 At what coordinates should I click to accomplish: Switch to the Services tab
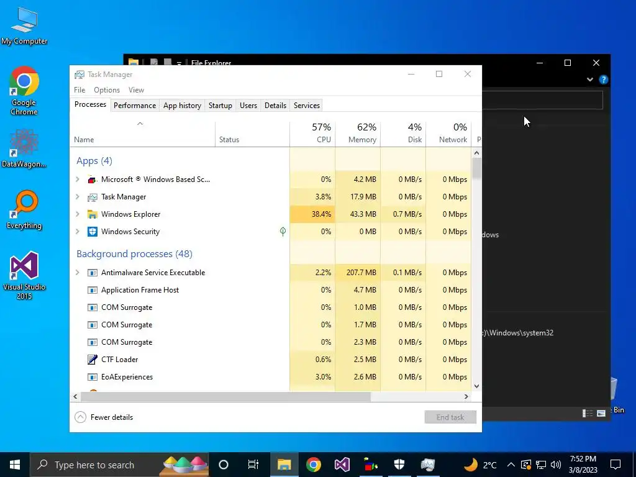[x=307, y=106]
